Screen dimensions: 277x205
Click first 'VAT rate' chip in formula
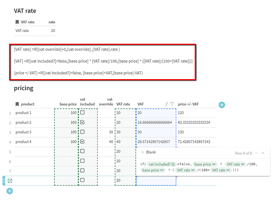point(235,164)
